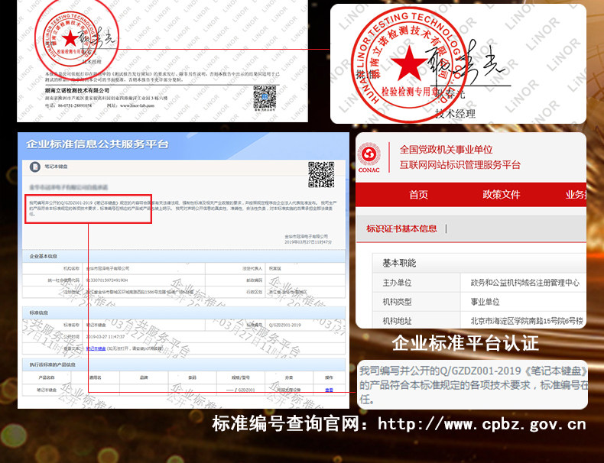Viewport: 604px width, 463px height.
Task: Click the 互联网网站标识管理服务平台 heading
Action: click(x=460, y=165)
